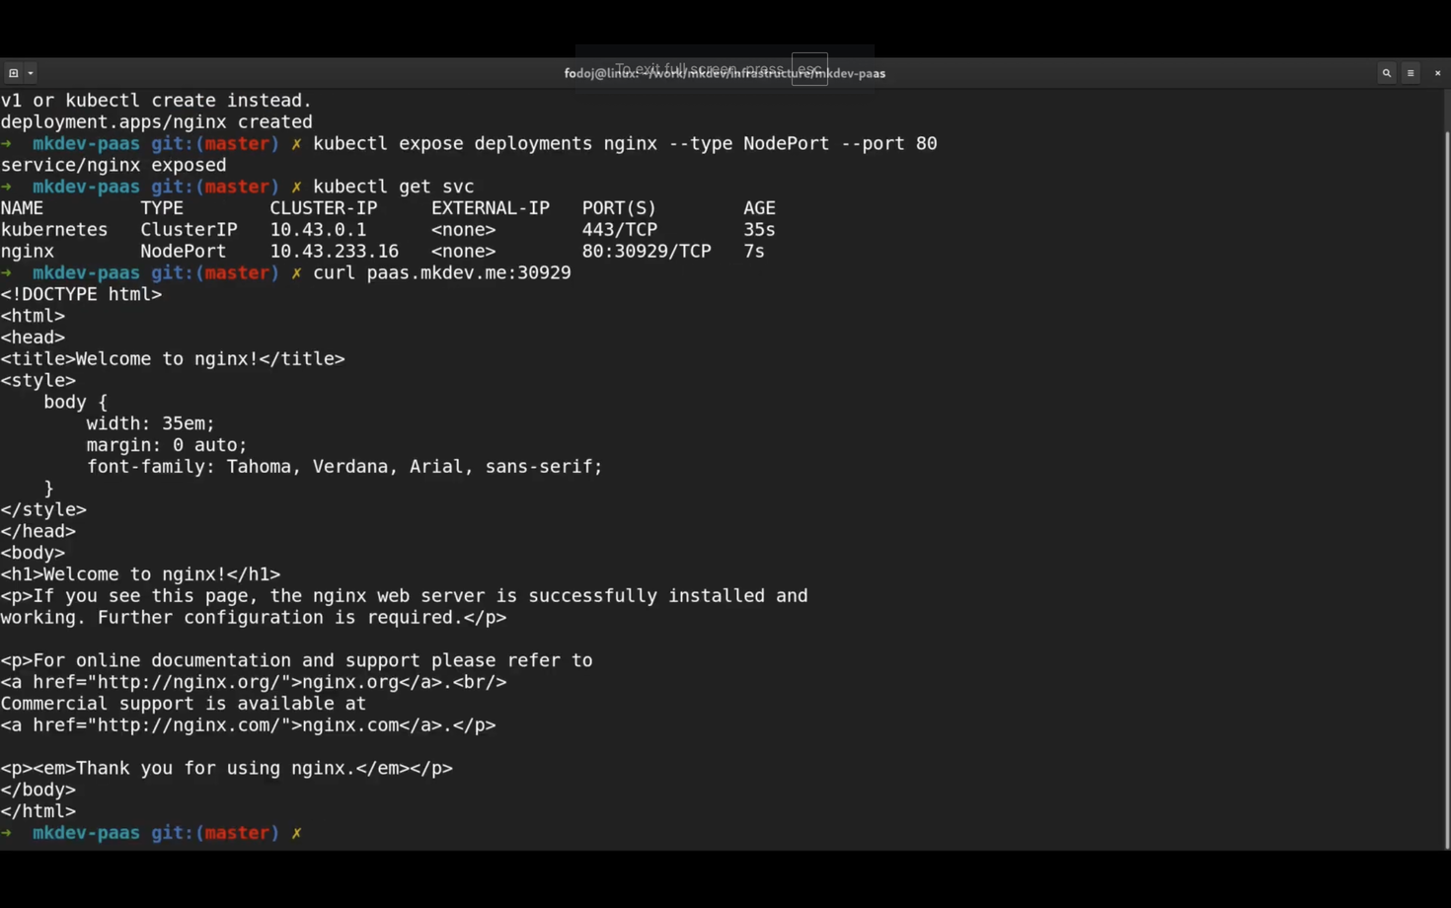Click the 80:30929/TCP port value
1451x908 pixels.
(x=647, y=252)
